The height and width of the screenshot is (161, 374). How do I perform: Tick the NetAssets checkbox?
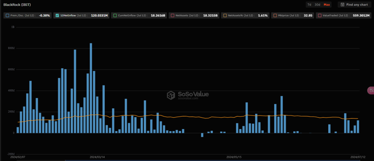[x=172, y=16]
